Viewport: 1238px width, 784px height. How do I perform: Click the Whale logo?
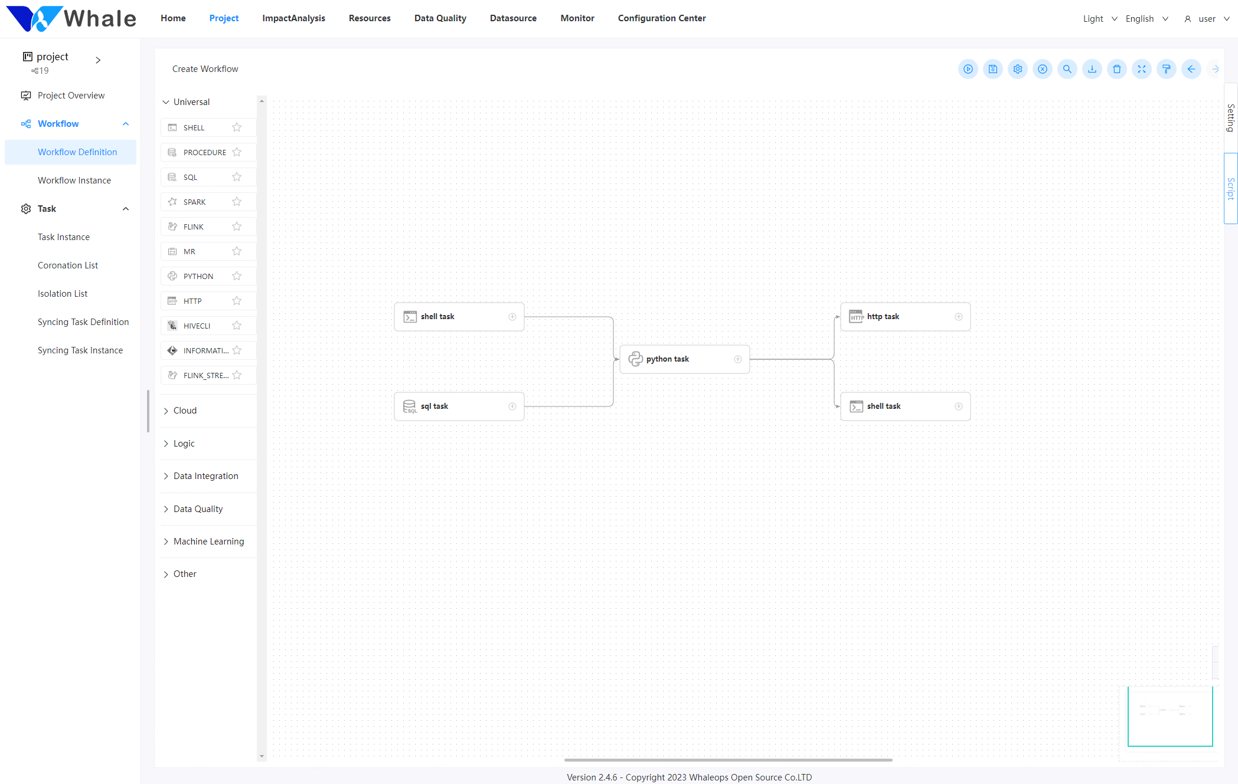point(71,18)
